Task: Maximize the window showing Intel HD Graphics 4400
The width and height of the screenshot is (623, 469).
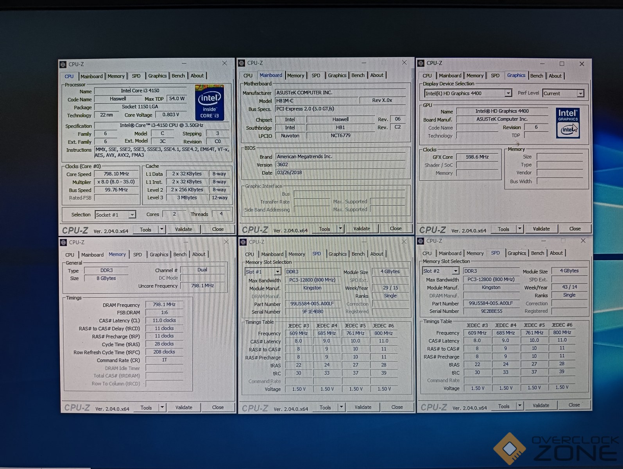Action: [x=562, y=64]
